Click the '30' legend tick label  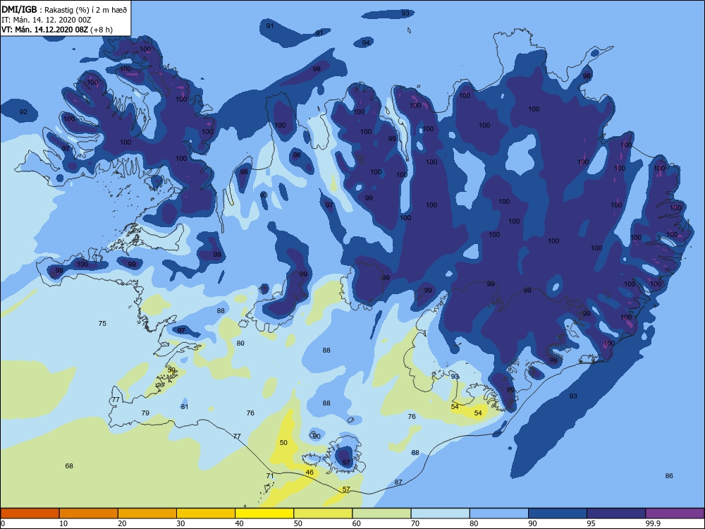(x=180, y=523)
